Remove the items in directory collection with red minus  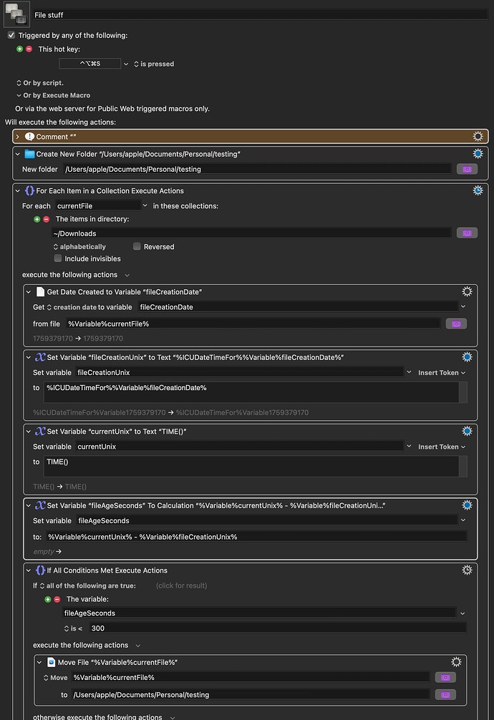(x=46, y=219)
